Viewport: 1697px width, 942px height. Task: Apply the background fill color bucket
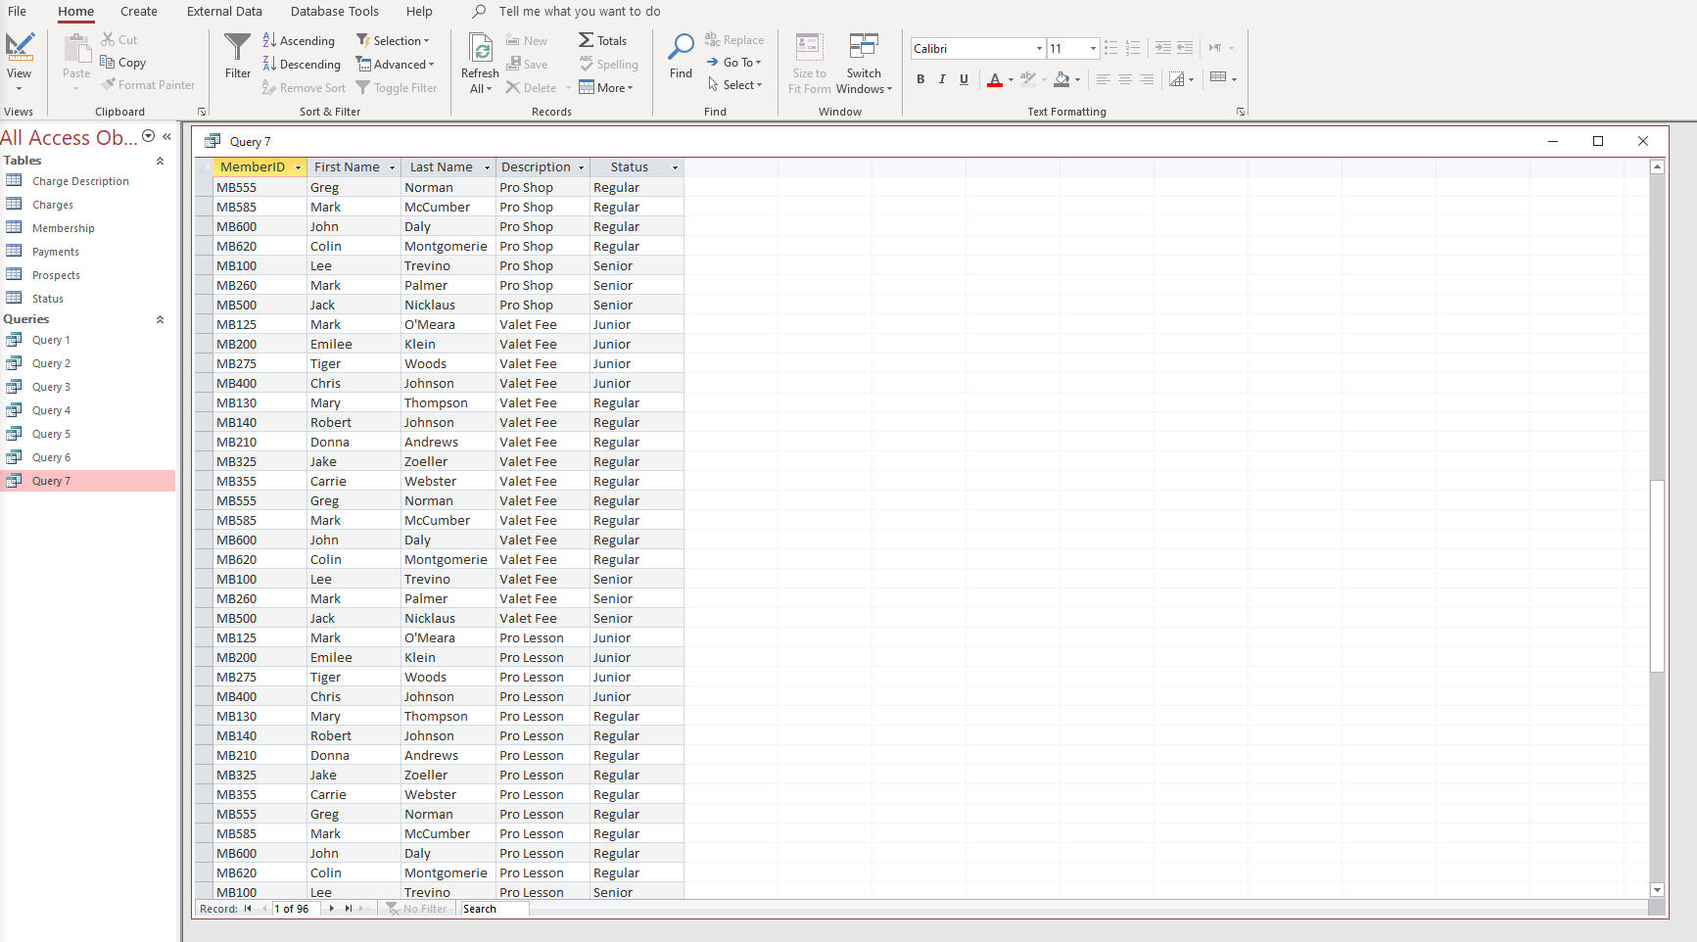click(x=1062, y=79)
